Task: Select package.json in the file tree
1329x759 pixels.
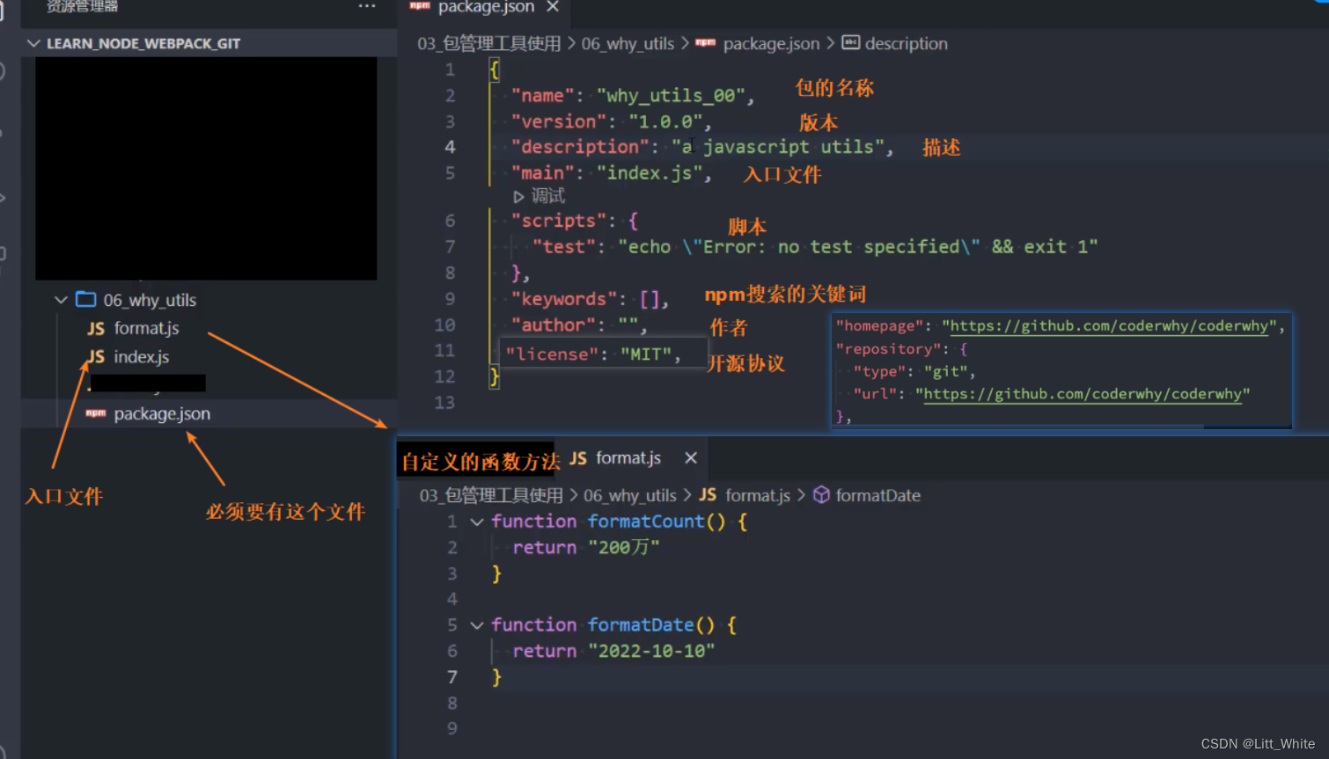Action: pyautogui.click(x=162, y=413)
